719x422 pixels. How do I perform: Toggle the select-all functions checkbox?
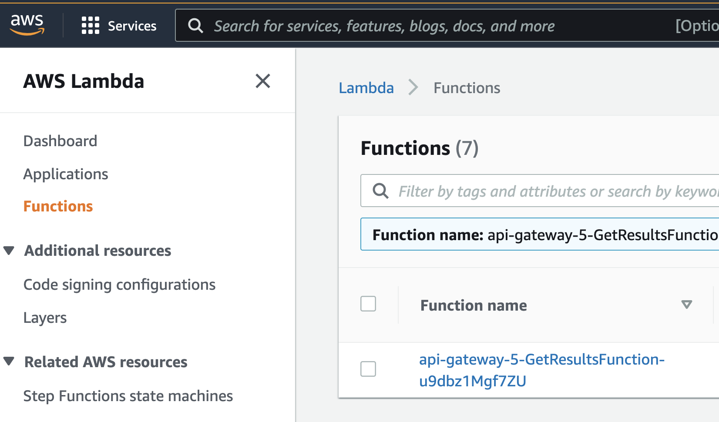pos(368,304)
